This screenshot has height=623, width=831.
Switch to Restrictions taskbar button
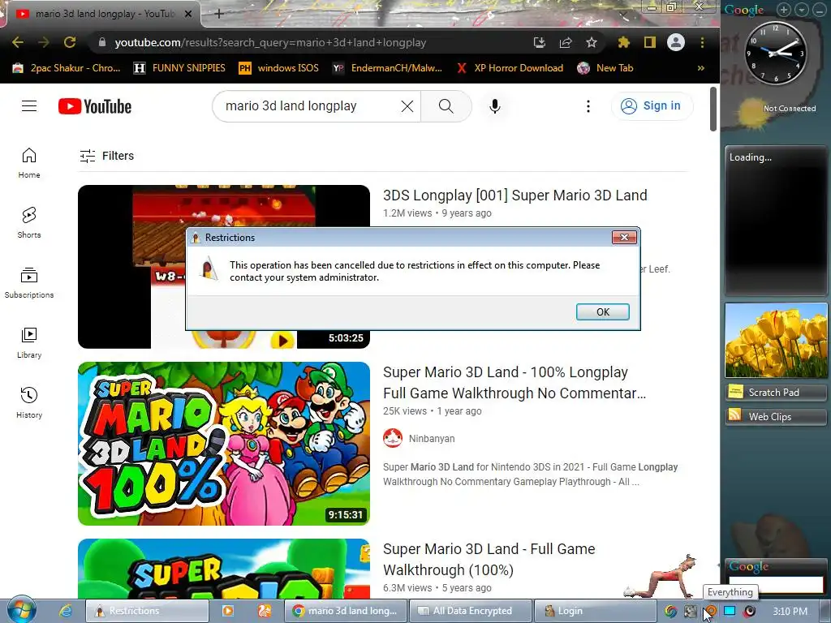tap(147, 611)
